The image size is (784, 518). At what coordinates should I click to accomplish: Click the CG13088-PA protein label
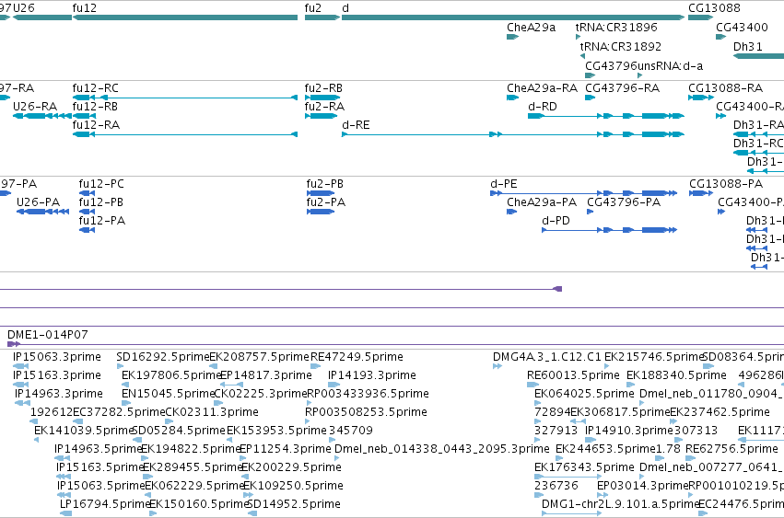click(726, 184)
